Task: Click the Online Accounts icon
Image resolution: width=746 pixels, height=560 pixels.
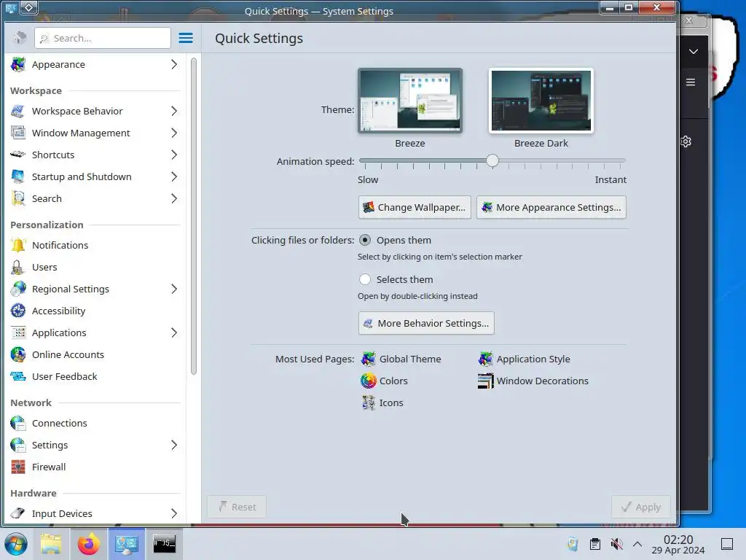Action: pyautogui.click(x=18, y=355)
